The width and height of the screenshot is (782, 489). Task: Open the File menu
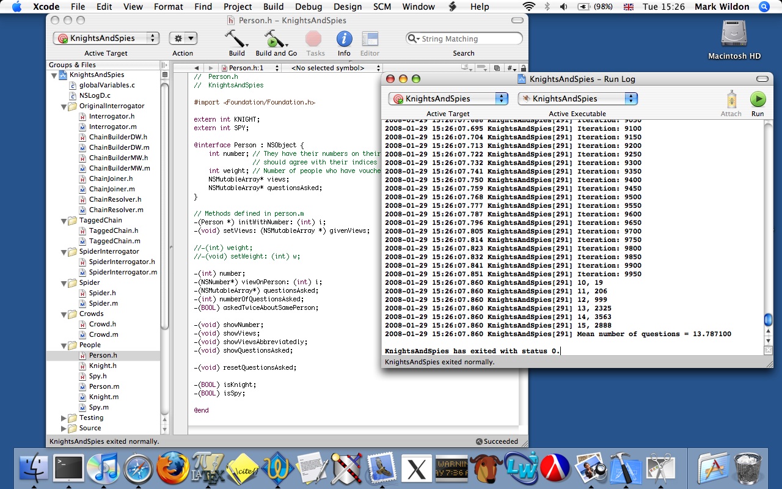point(78,7)
